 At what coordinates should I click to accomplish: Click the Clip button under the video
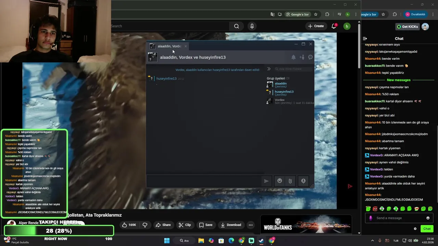coord(185,225)
